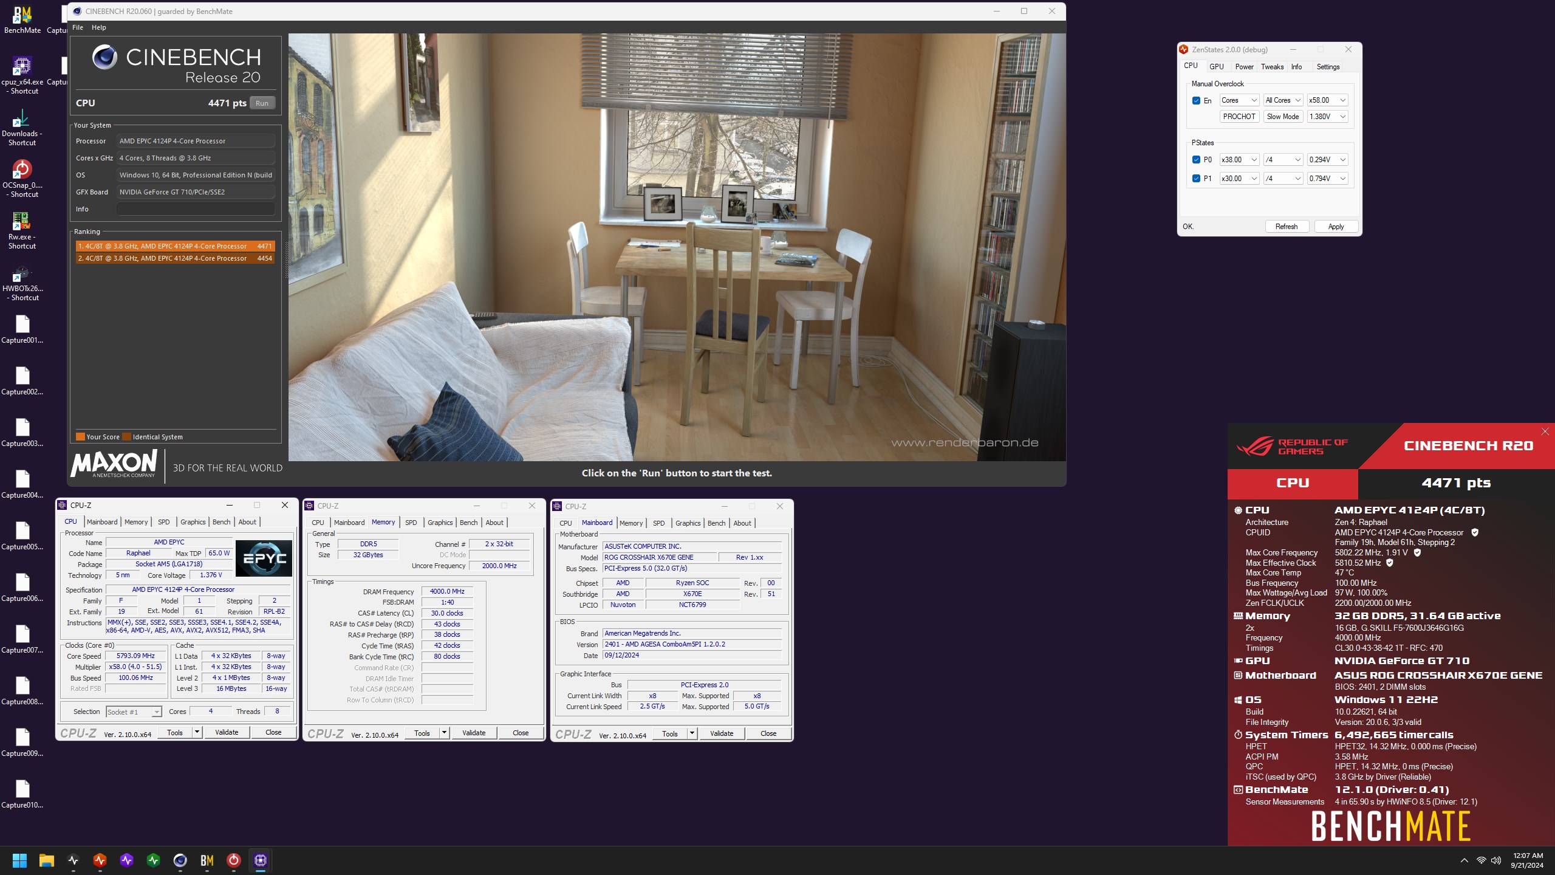Open the Slow Mode dropdown

click(x=1283, y=117)
